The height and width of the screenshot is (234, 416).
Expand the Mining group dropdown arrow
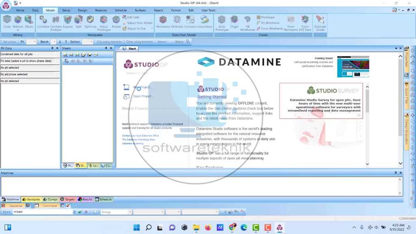click(18, 31)
